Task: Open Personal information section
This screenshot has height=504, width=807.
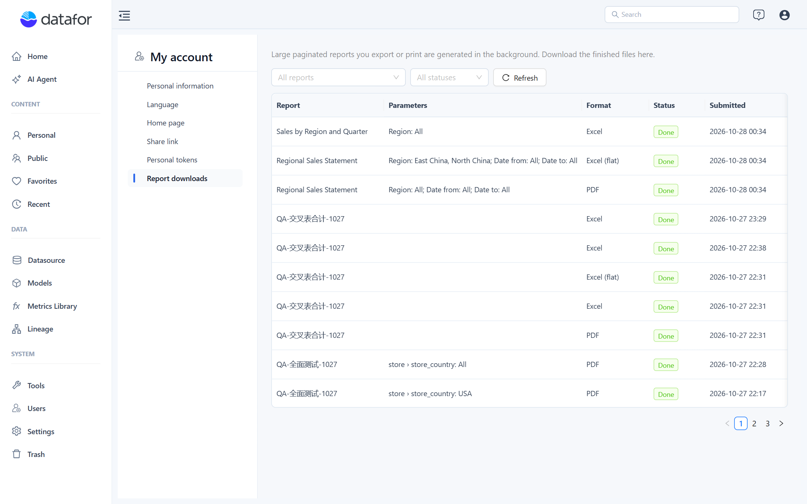Action: 180,86
